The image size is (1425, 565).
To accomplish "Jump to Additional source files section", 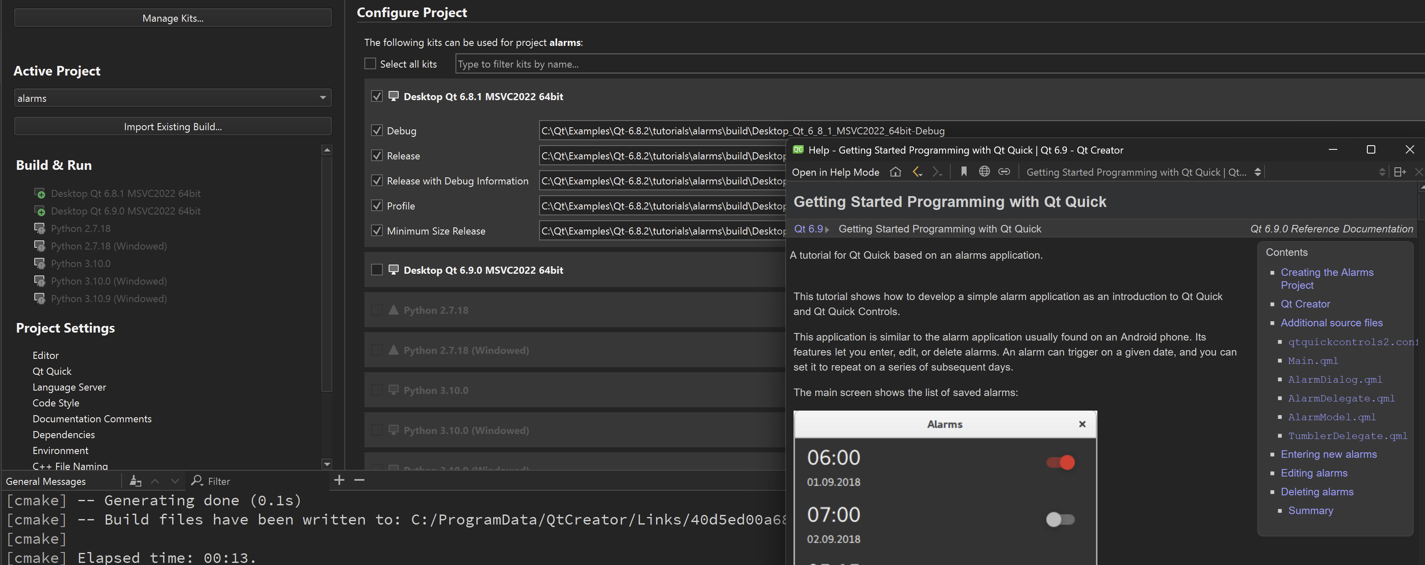I will pyautogui.click(x=1331, y=323).
